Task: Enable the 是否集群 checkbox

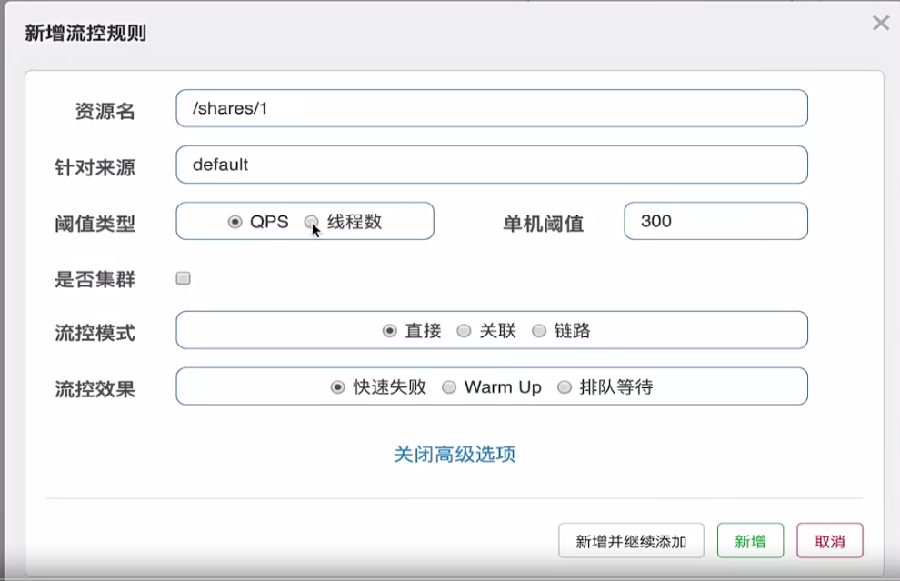Action: click(x=184, y=279)
